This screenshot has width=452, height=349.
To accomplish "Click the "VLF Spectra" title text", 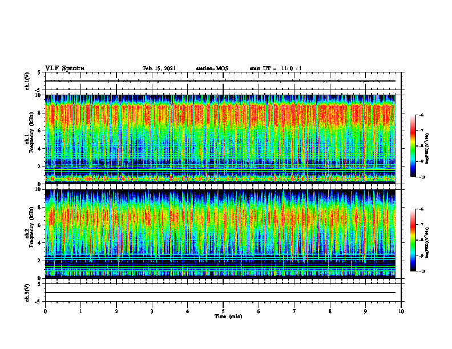I will coord(64,68).
